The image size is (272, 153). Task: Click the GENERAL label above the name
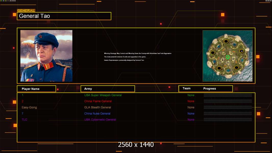click(26, 10)
